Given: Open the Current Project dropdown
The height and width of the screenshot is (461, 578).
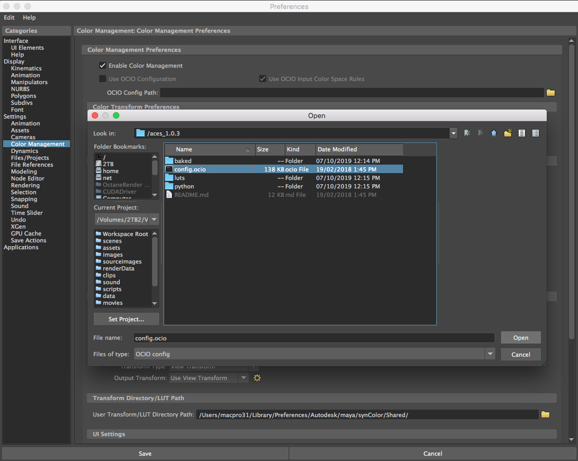Looking at the screenshot, I should [154, 220].
